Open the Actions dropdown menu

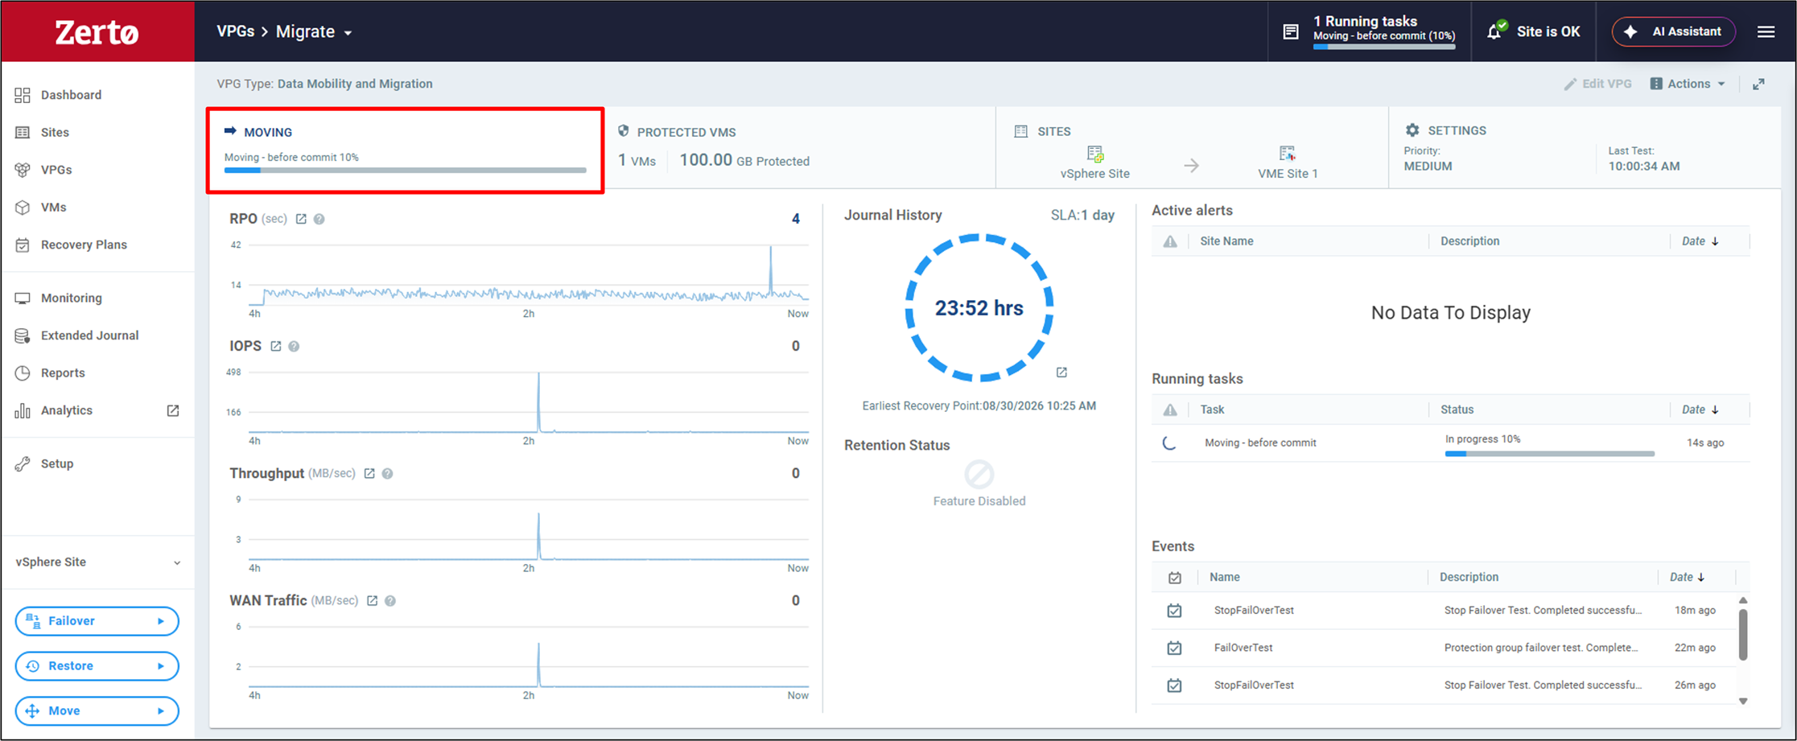point(1688,84)
